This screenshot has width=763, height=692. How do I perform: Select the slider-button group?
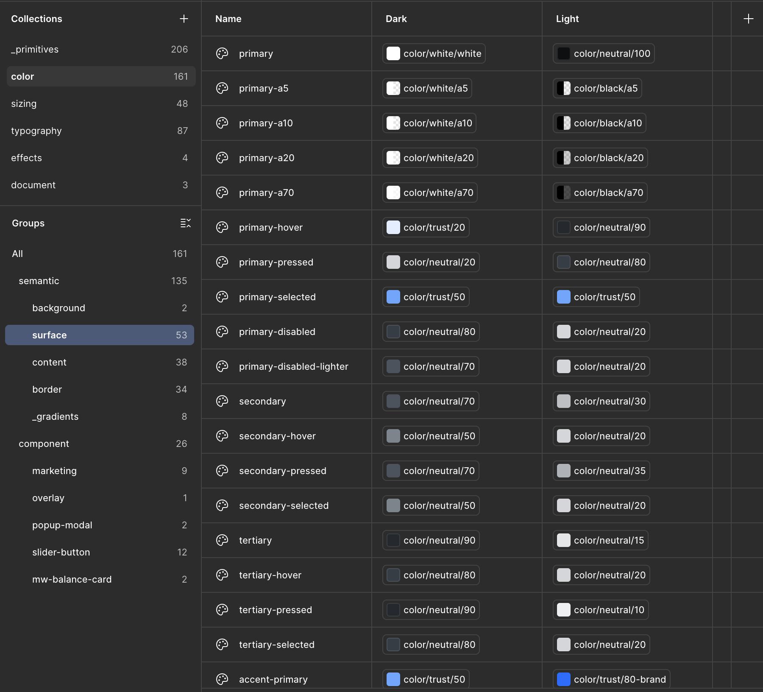pos(100,552)
